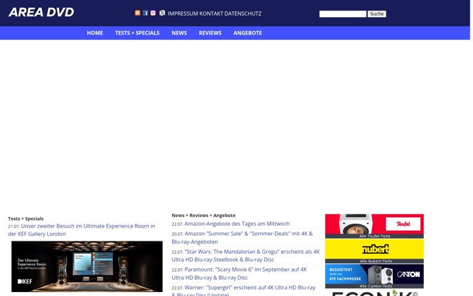This screenshot has height=296, width=473.
Task: Open REVIEWS in the navigation bar
Action: click(x=210, y=33)
